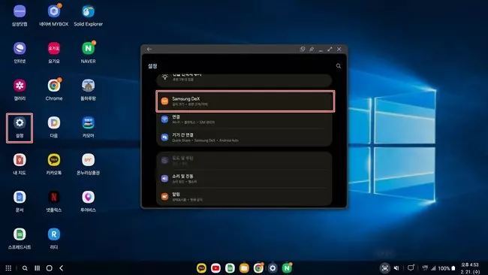This screenshot has width=488, height=275.
Task: Take a screen capture from taskbar
Action: click(384, 267)
